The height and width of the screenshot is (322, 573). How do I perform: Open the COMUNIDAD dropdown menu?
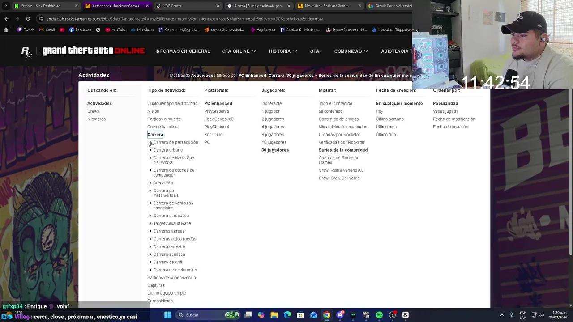pyautogui.click(x=351, y=51)
